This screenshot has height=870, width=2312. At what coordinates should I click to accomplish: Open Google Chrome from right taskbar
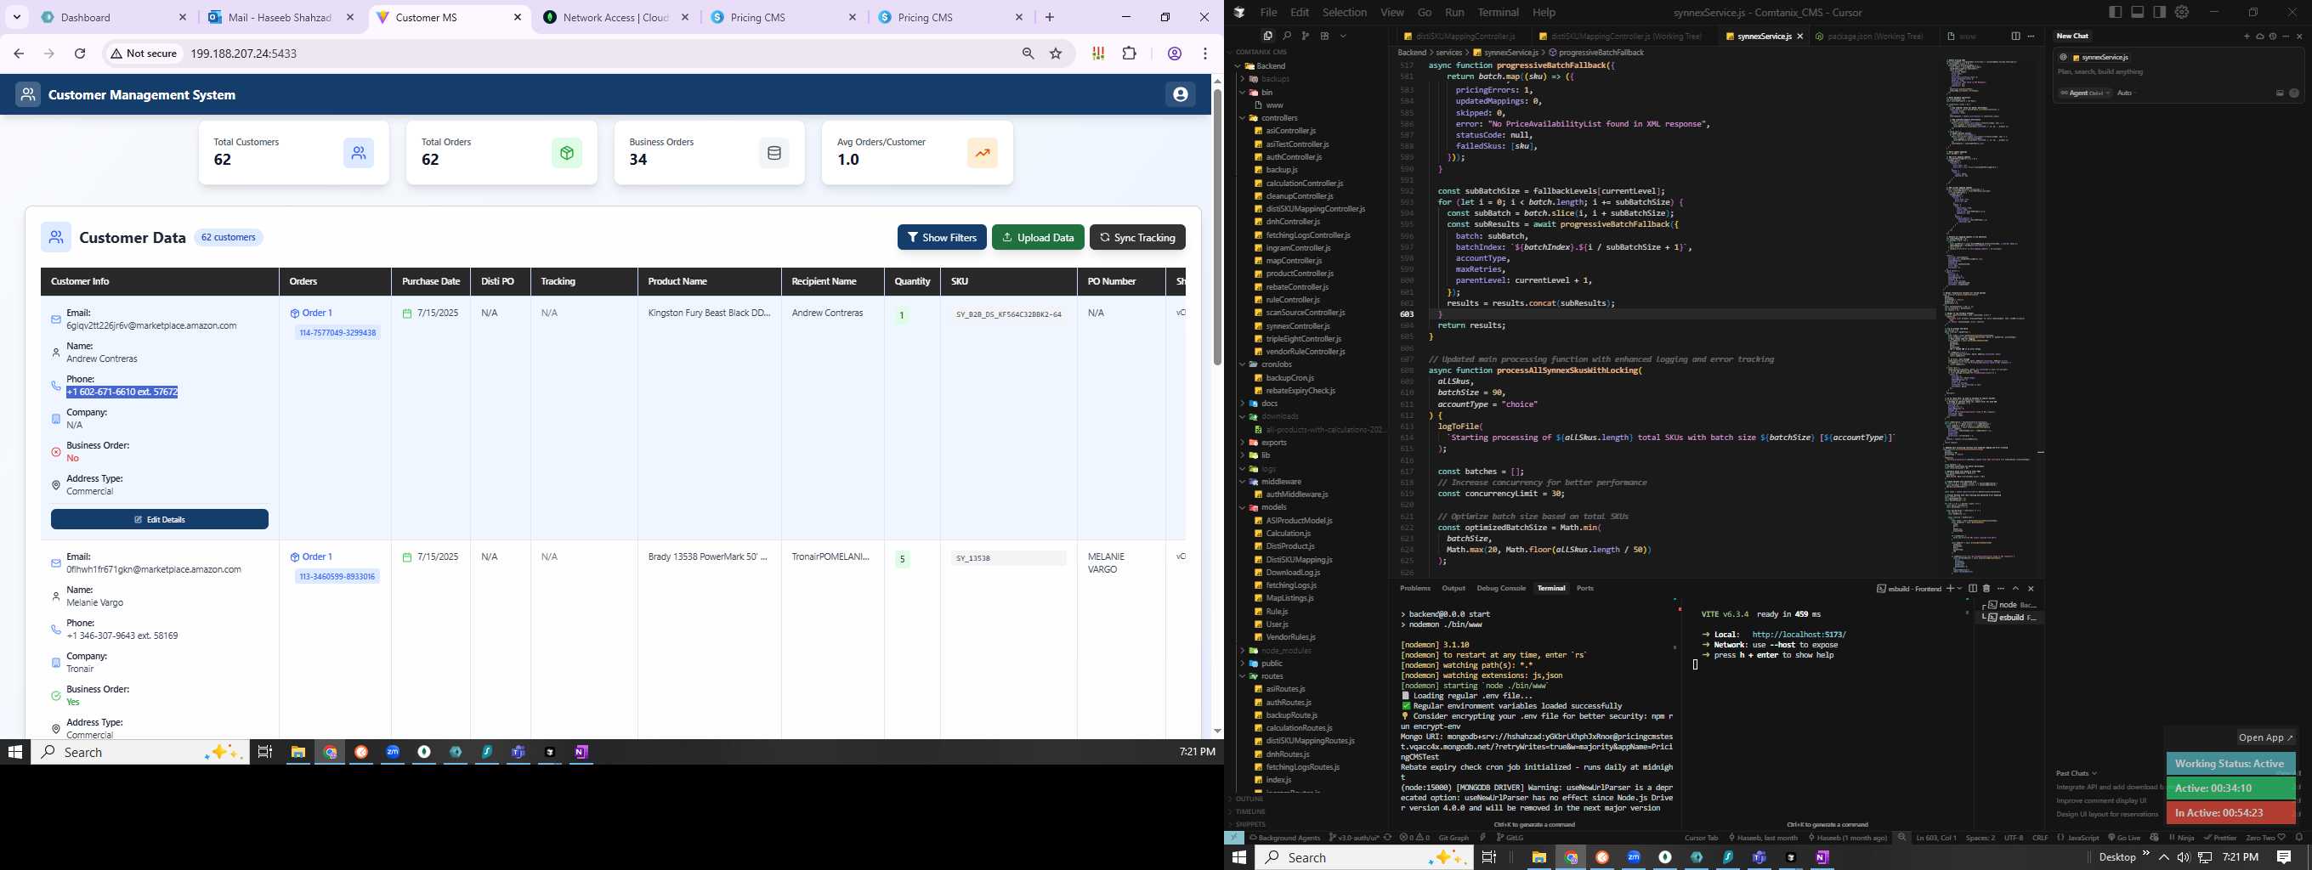coord(1571,857)
